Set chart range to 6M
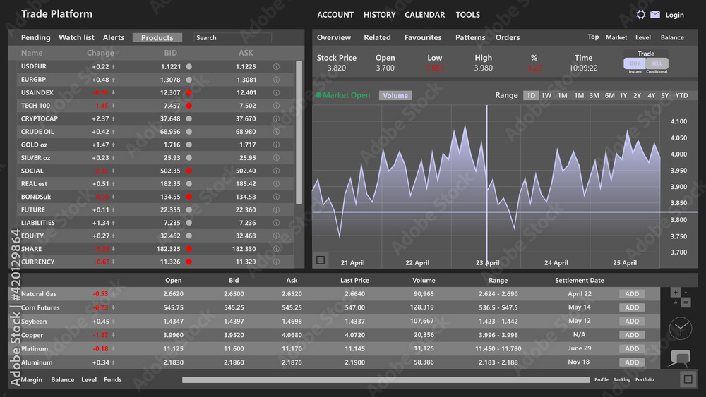Screen dimensions: 706x397 [x=610, y=95]
